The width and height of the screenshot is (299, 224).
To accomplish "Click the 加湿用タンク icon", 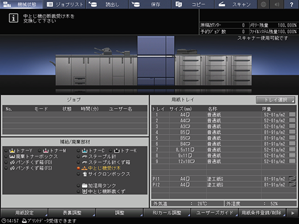I will pyautogui.click(x=84, y=186).
